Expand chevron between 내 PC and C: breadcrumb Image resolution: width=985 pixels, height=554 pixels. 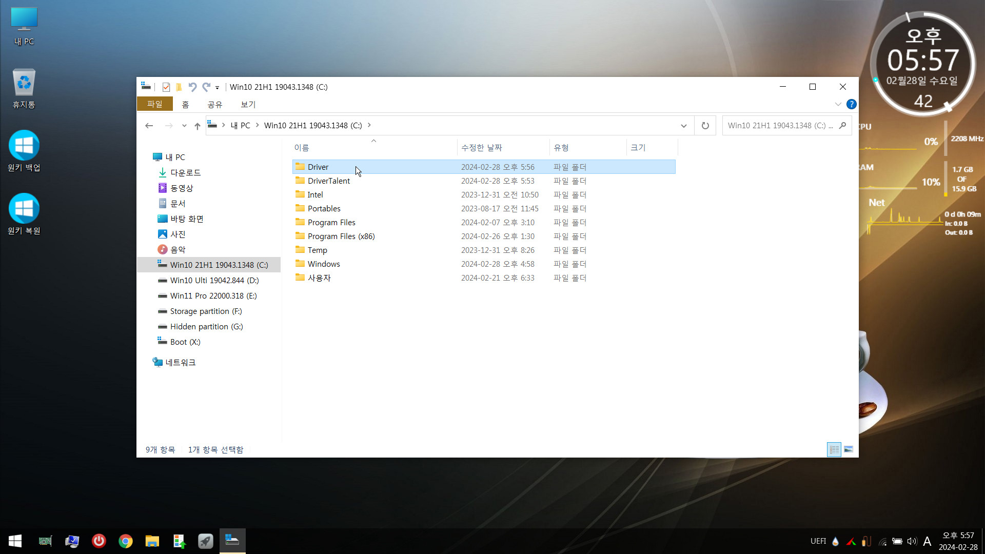[257, 125]
